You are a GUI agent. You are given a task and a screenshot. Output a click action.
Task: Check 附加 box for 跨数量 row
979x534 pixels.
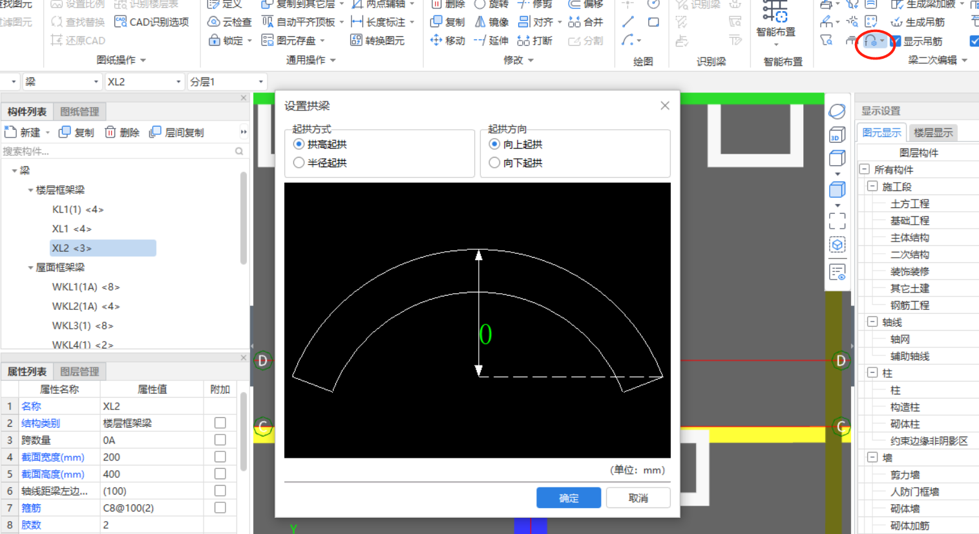click(x=220, y=440)
